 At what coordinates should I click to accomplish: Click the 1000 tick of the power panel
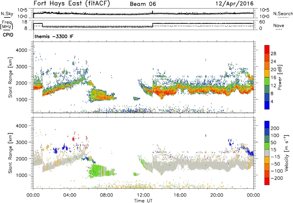tap(22, 99)
